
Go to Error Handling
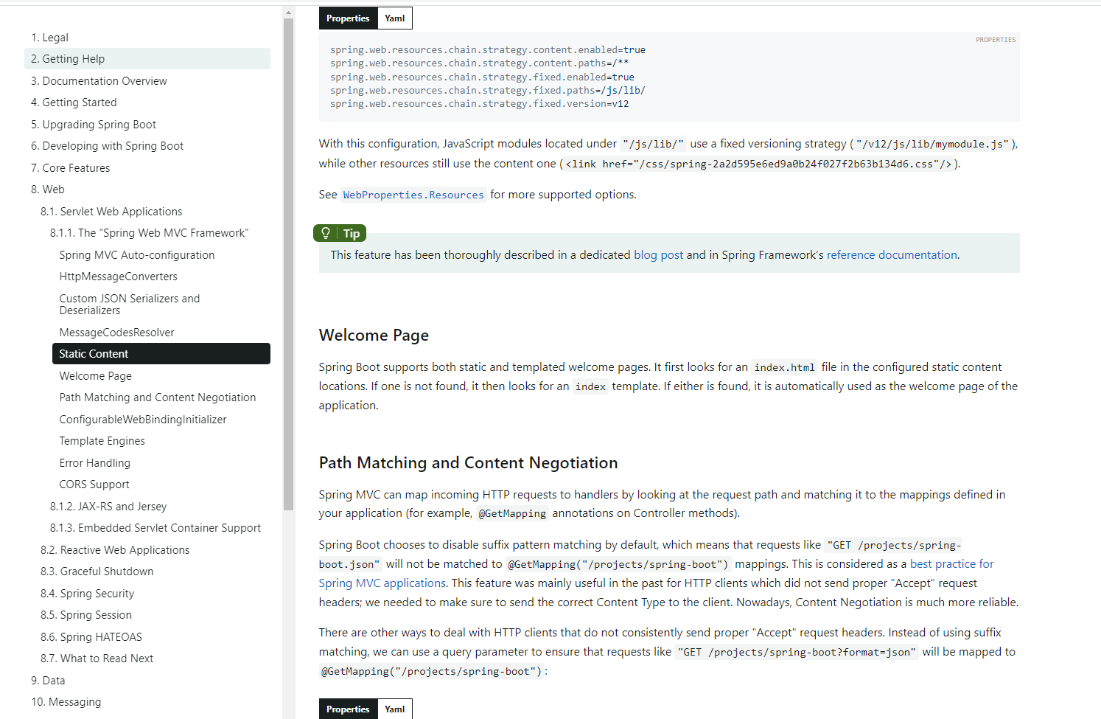[95, 463]
